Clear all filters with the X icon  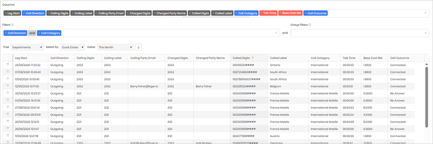276,33
